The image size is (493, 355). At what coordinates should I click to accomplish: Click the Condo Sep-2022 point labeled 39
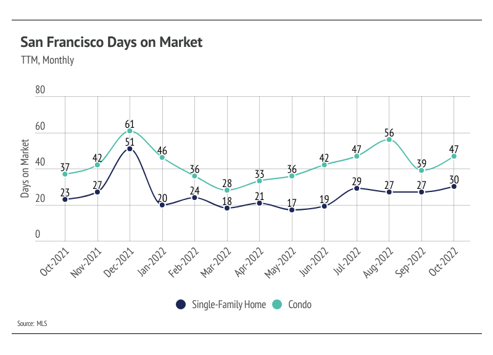tap(421, 170)
